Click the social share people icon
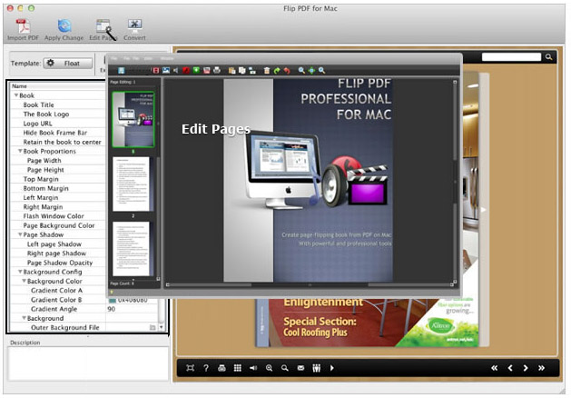Image resolution: width=571 pixels, height=398 pixels. [x=317, y=368]
